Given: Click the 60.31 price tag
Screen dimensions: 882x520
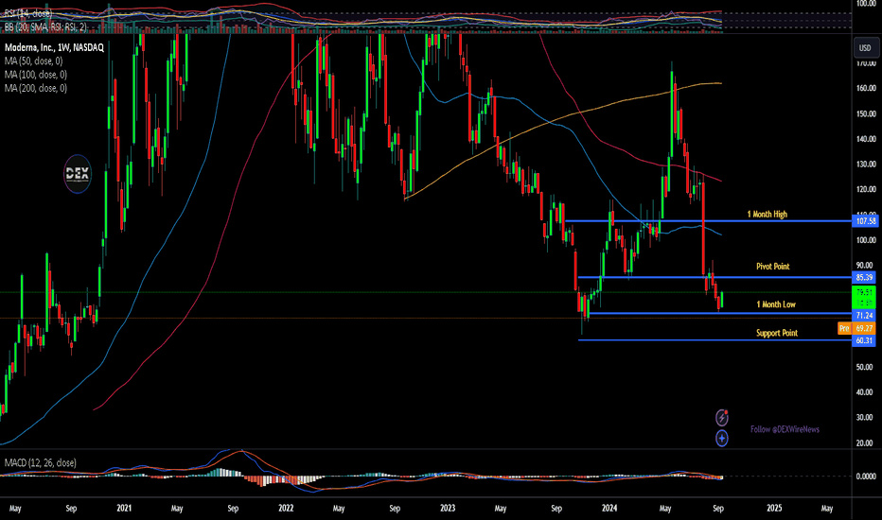Looking at the screenshot, I should coord(865,340).
